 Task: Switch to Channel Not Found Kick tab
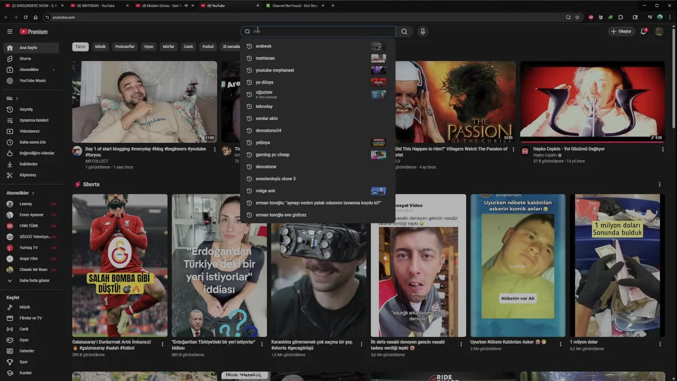(x=295, y=5)
